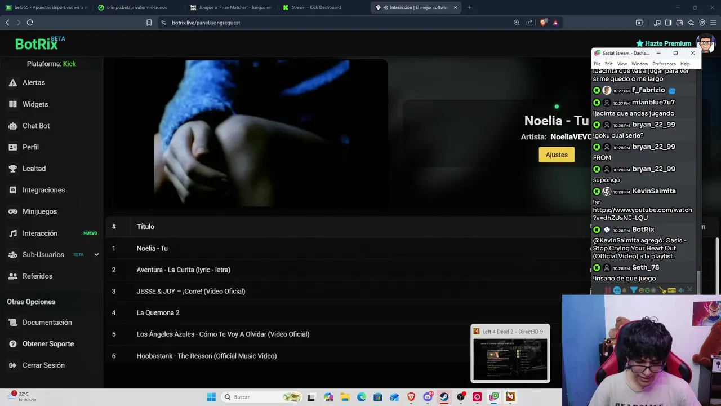
Task: Open Window menu in Social Stream
Action: pyautogui.click(x=639, y=64)
